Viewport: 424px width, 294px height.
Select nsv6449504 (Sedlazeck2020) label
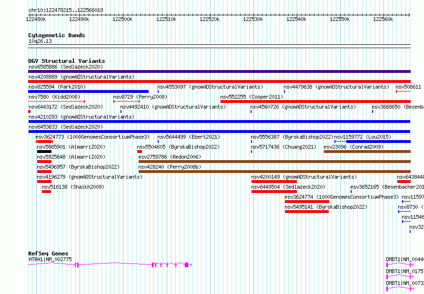(288, 187)
